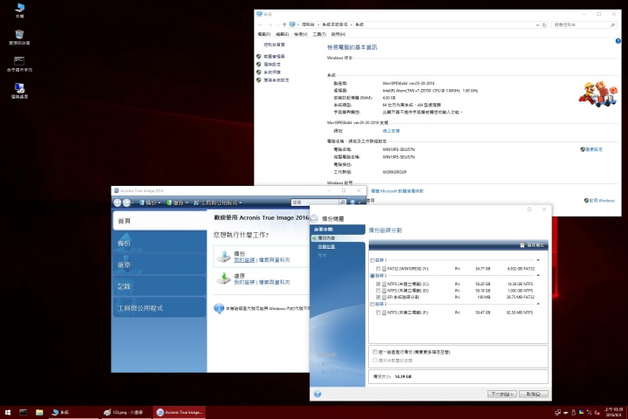Select the 備份 tab in Acronis sidebar

click(x=160, y=243)
